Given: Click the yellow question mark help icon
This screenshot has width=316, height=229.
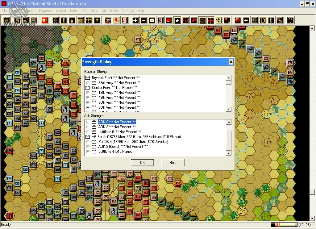Looking at the screenshot, I should [290, 20].
